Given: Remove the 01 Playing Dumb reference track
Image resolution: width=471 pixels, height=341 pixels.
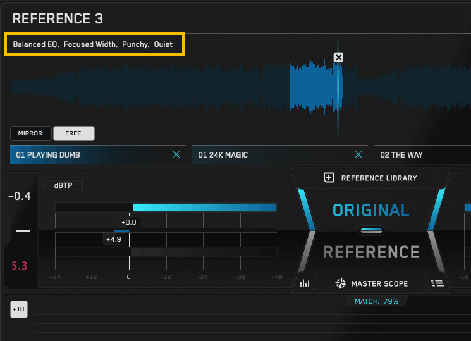Looking at the screenshot, I should point(176,154).
